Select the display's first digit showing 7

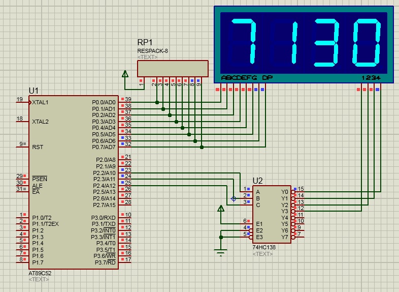point(244,41)
